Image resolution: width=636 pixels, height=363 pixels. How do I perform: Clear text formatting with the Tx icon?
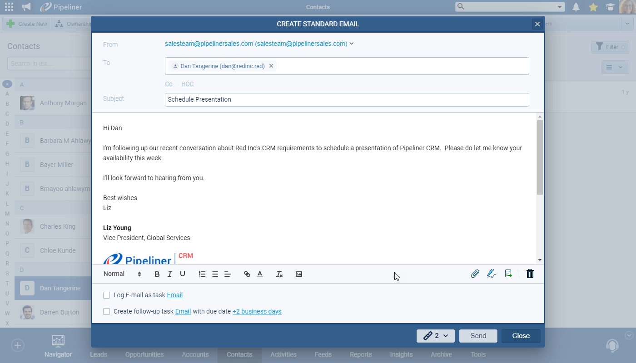pyautogui.click(x=279, y=274)
